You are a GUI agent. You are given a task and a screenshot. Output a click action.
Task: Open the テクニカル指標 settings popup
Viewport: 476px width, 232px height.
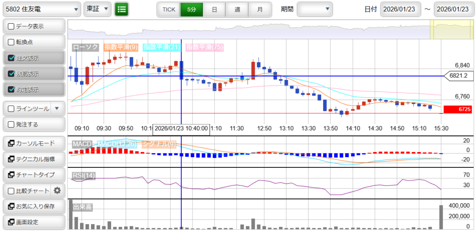tap(33, 159)
